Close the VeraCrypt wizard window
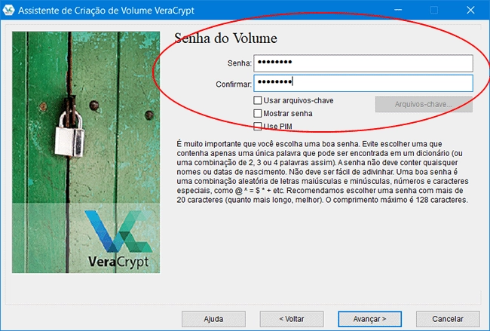The height and width of the screenshot is (331, 490). 470,10
